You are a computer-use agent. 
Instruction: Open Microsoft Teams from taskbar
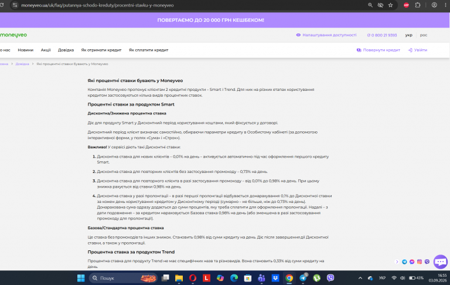[261, 278]
